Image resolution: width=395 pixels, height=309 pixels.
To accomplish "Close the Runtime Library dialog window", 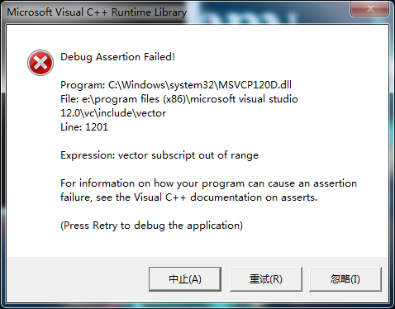I will coord(369,9).
